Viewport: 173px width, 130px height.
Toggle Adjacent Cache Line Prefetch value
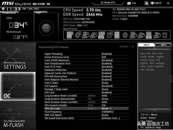107,73
